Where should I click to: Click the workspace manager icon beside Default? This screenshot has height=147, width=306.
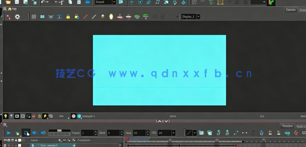121,2
